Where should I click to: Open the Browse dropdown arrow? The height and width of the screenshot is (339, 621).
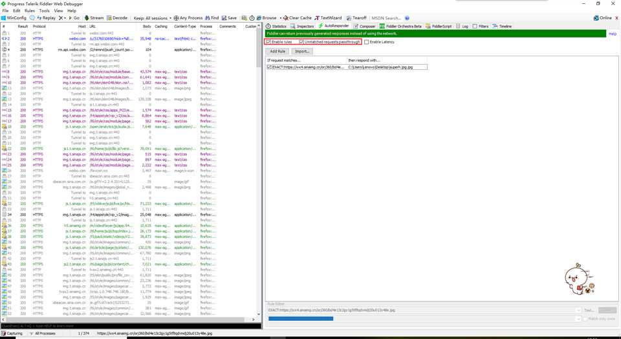(x=280, y=18)
